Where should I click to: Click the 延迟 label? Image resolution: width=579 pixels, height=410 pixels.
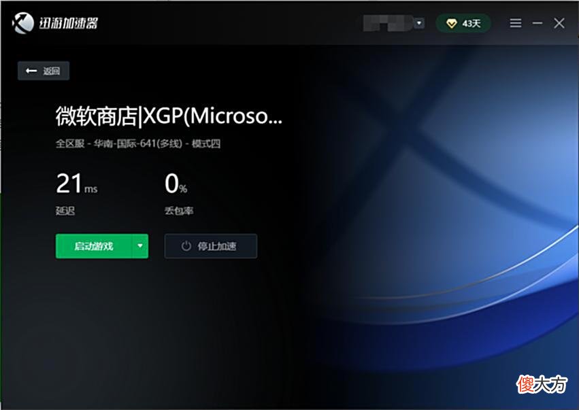pyautogui.click(x=65, y=211)
